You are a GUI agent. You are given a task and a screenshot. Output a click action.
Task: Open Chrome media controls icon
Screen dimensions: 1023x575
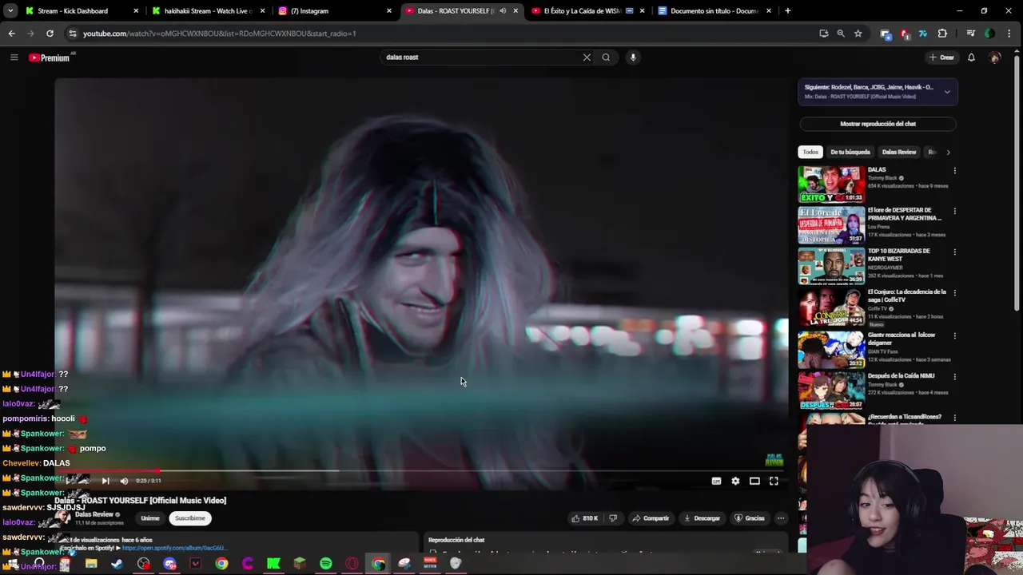click(970, 34)
